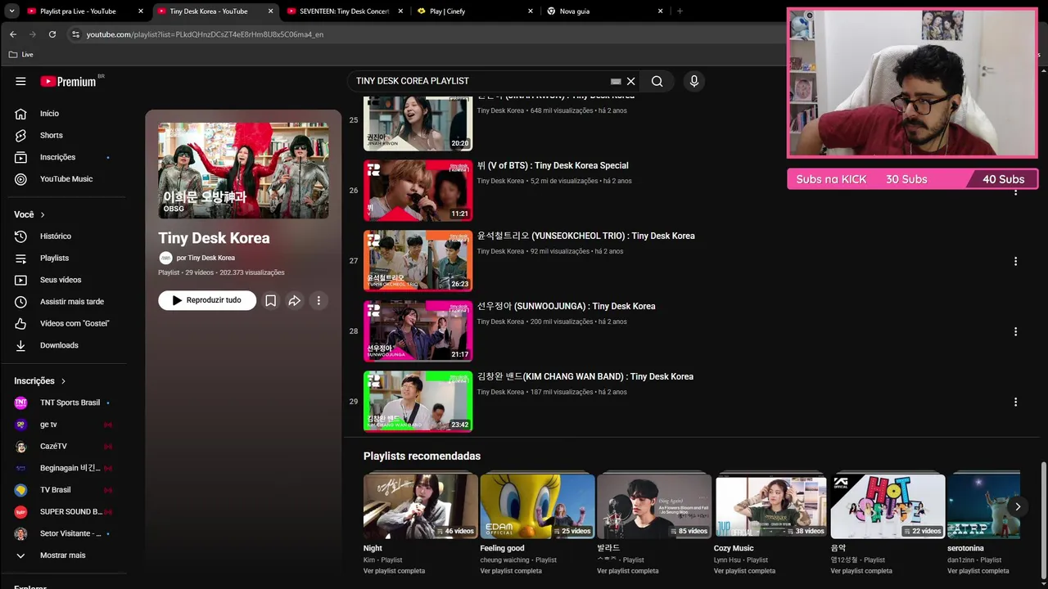Open the Live bookmarks folder

21,54
